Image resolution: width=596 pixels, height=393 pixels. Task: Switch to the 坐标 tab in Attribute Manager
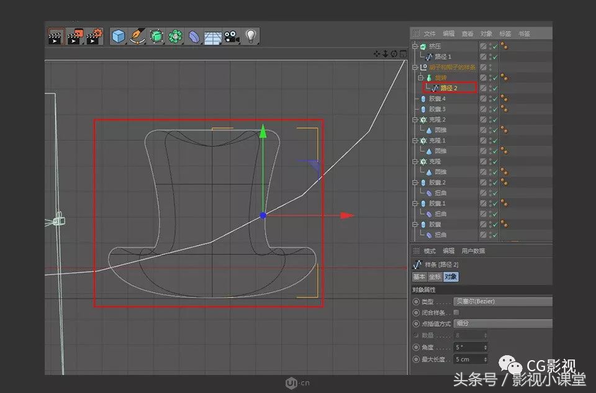click(434, 278)
